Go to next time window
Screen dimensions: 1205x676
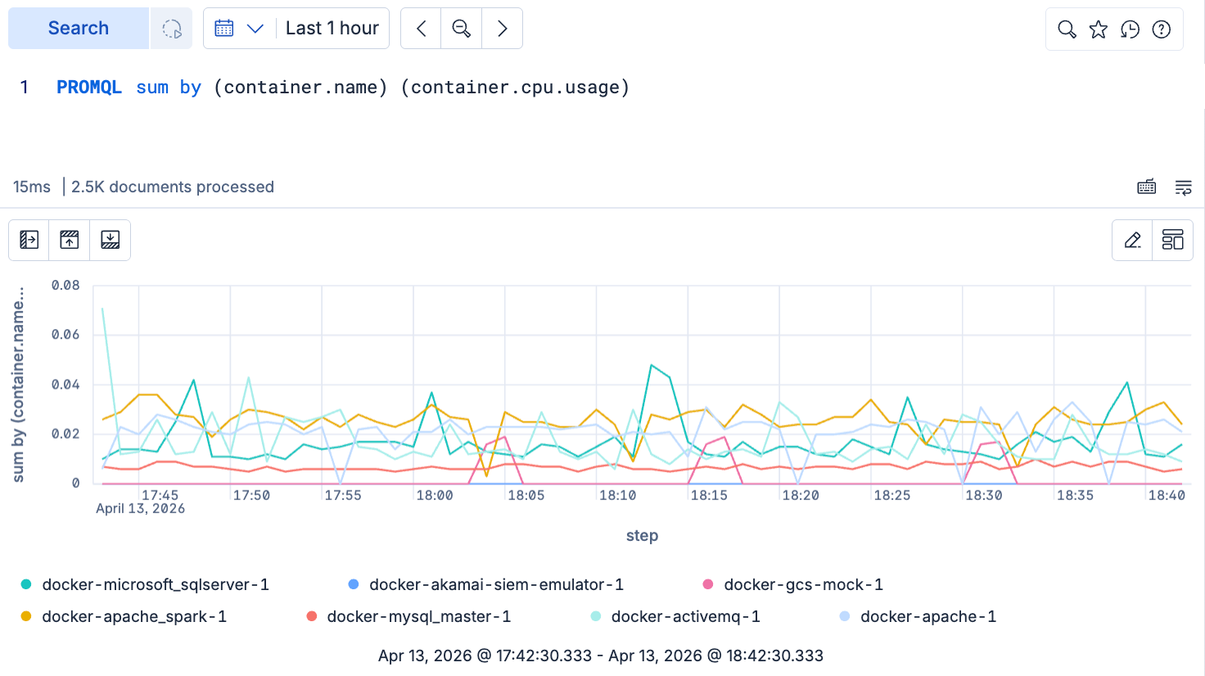coord(503,29)
